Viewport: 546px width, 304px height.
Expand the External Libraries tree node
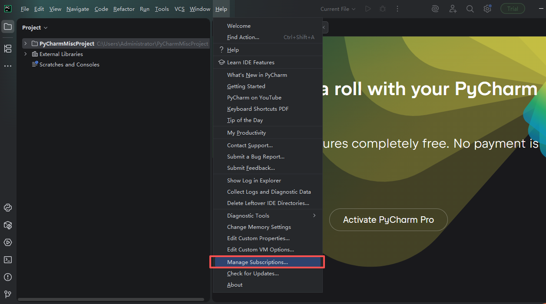pyautogui.click(x=26, y=54)
